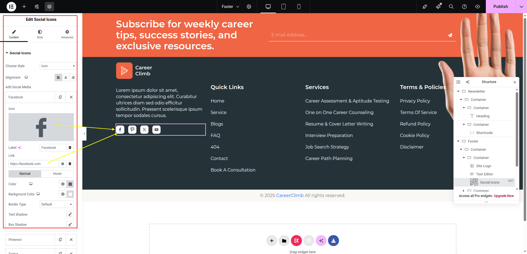Set alignment to center

pos(66,78)
